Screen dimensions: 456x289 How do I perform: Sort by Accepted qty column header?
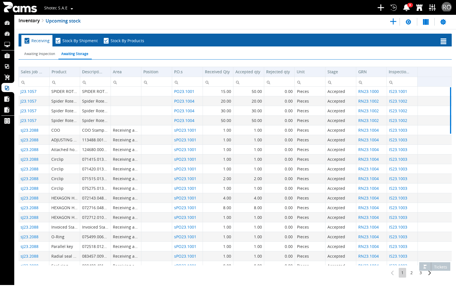click(x=248, y=72)
